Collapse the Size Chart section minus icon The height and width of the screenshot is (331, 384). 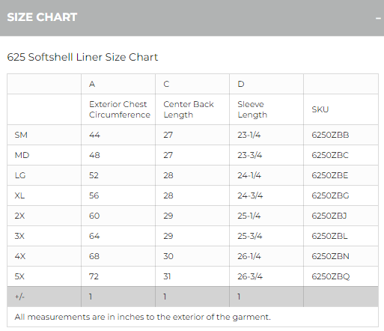coord(378,18)
